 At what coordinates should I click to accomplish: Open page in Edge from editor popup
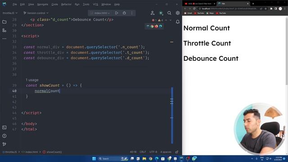(x=161, y=26)
